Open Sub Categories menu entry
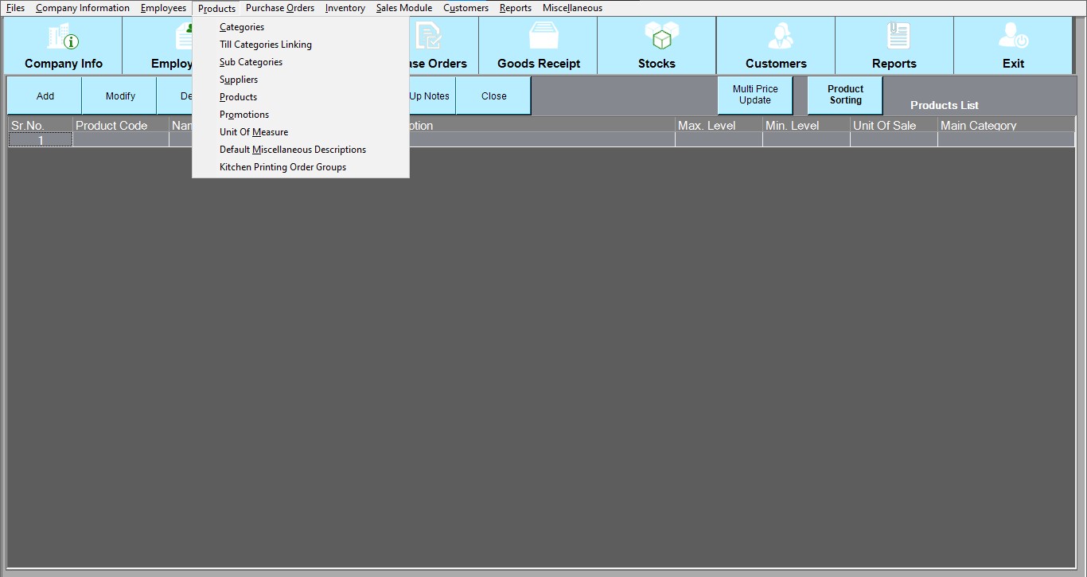 tap(251, 62)
